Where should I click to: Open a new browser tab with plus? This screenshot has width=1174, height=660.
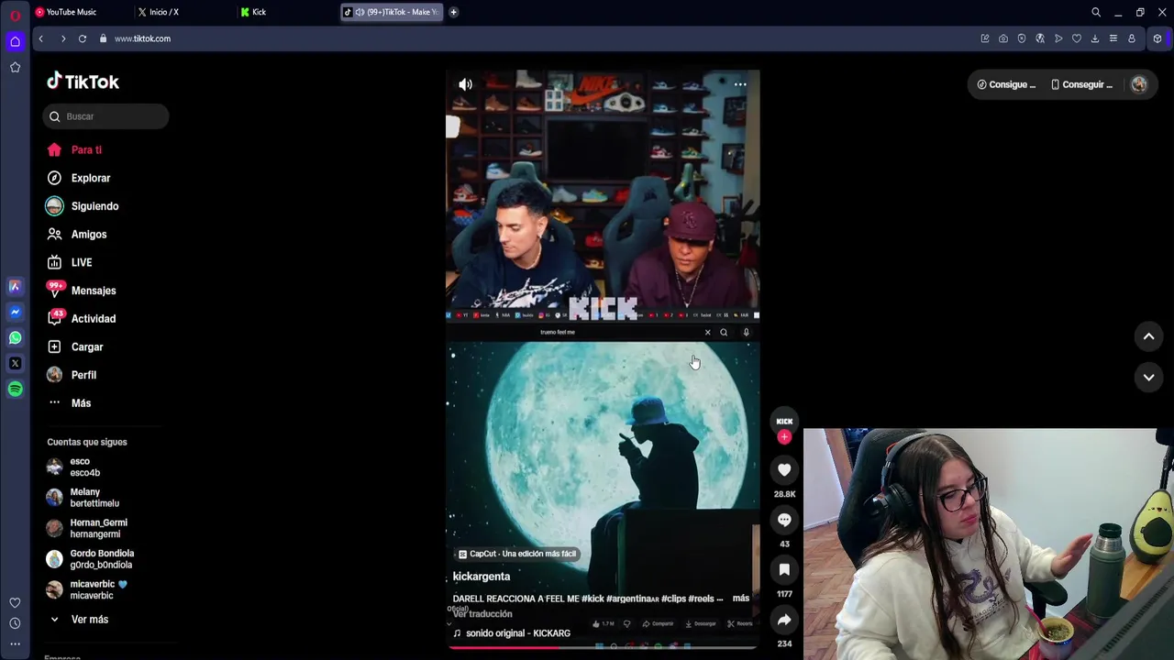(453, 12)
